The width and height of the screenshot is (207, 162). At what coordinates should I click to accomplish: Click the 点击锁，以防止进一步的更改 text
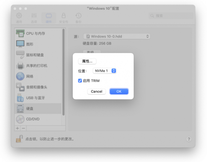click(50, 139)
